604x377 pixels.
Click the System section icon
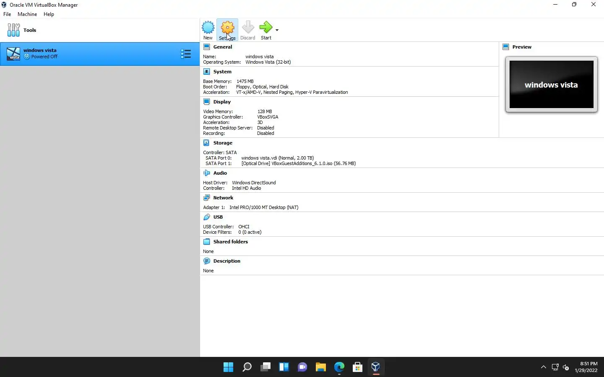pyautogui.click(x=206, y=72)
